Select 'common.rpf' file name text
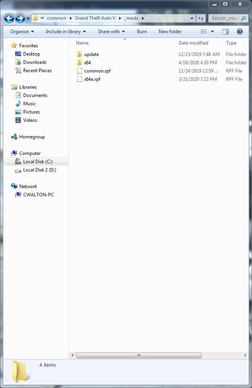This screenshot has width=252, height=388. click(x=97, y=71)
